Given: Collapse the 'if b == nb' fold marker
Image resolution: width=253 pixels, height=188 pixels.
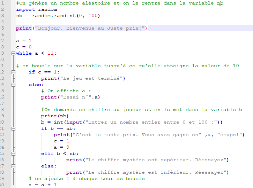Looking at the screenshot, I should pos(13,128).
